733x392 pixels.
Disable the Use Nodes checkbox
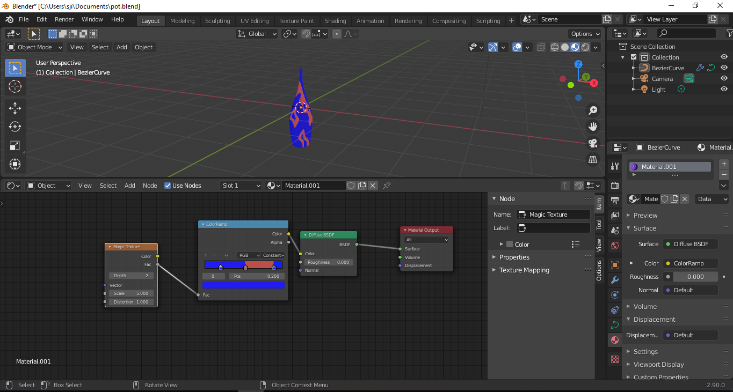click(167, 185)
